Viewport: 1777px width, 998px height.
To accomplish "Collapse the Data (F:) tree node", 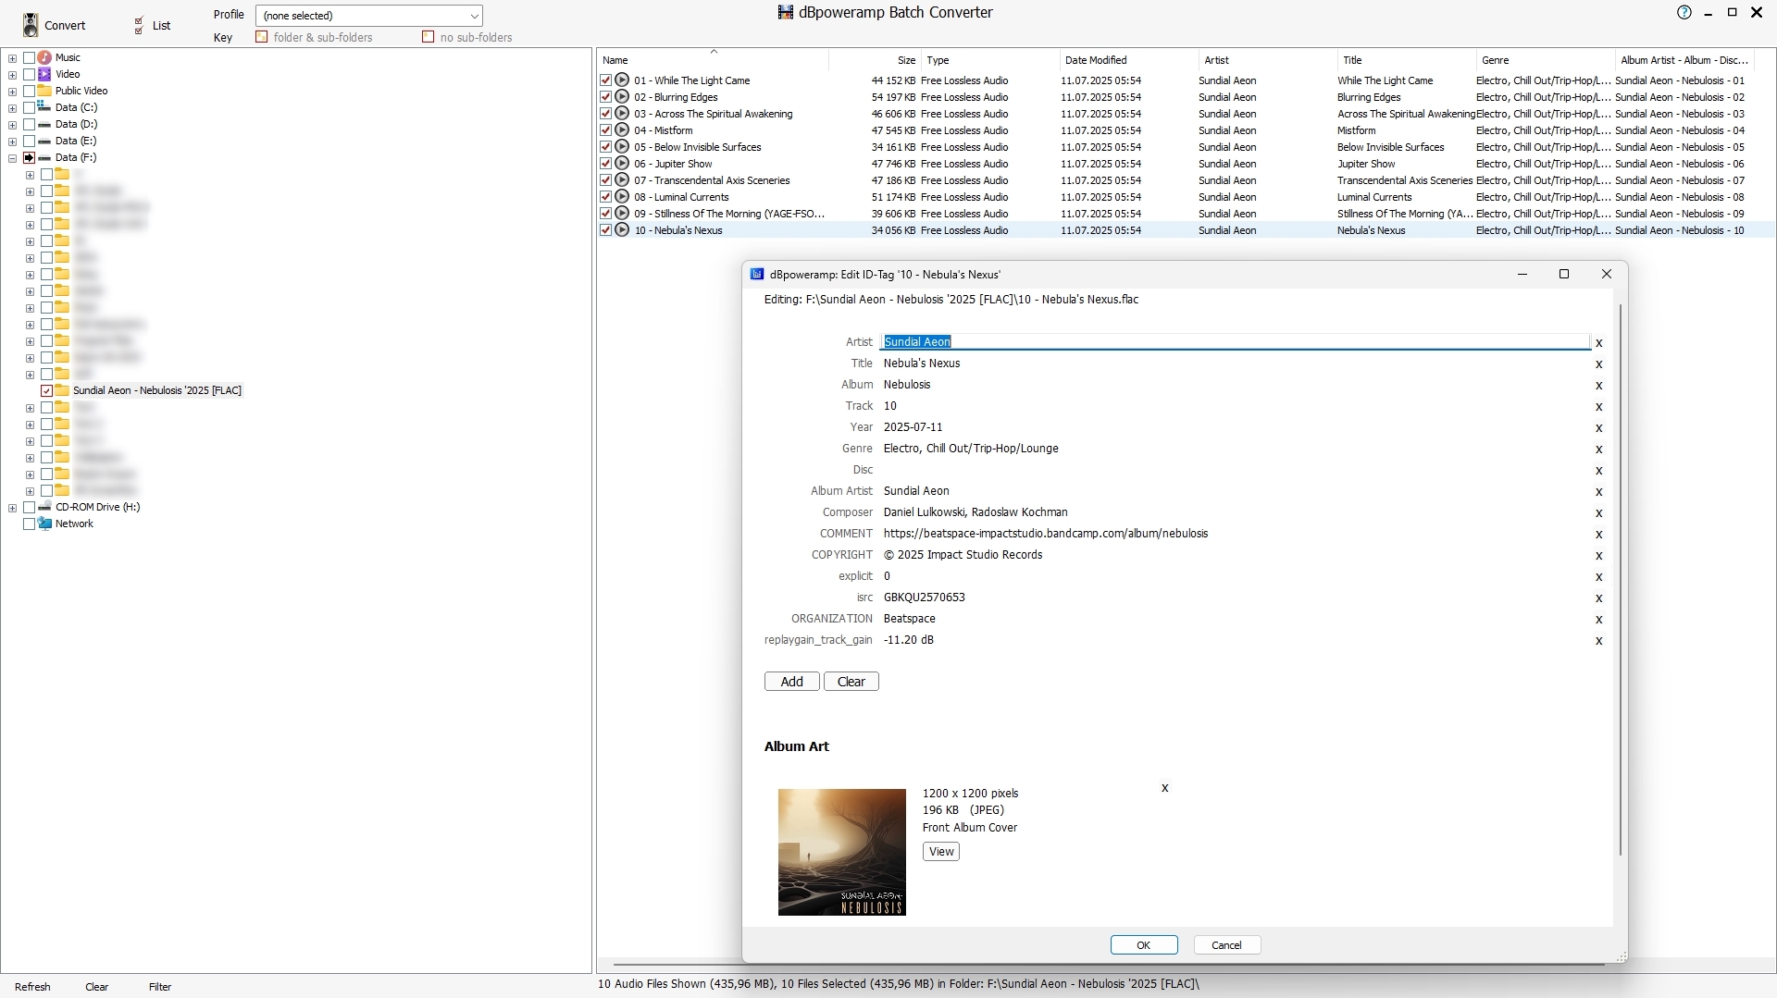I will 12,158.
